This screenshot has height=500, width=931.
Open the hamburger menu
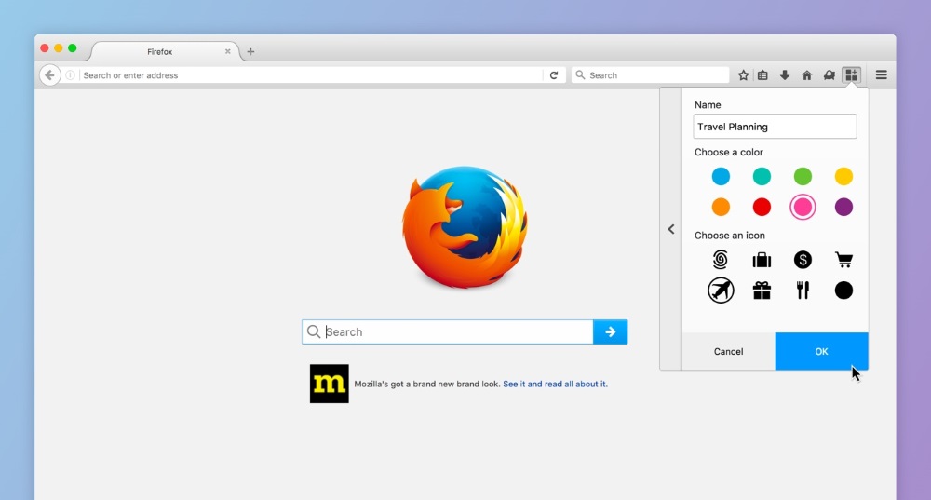[881, 75]
